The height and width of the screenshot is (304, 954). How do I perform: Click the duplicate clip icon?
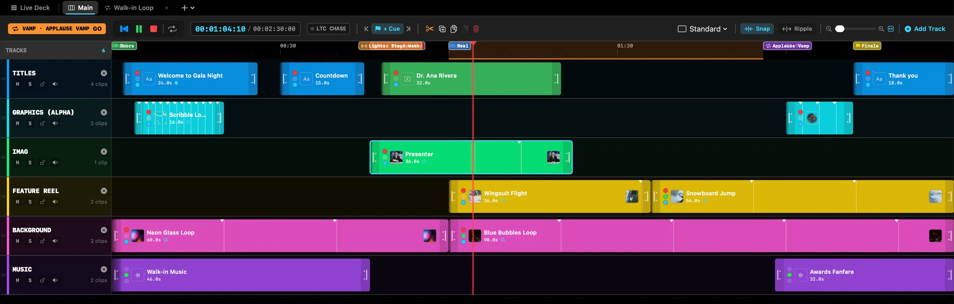[x=442, y=29]
